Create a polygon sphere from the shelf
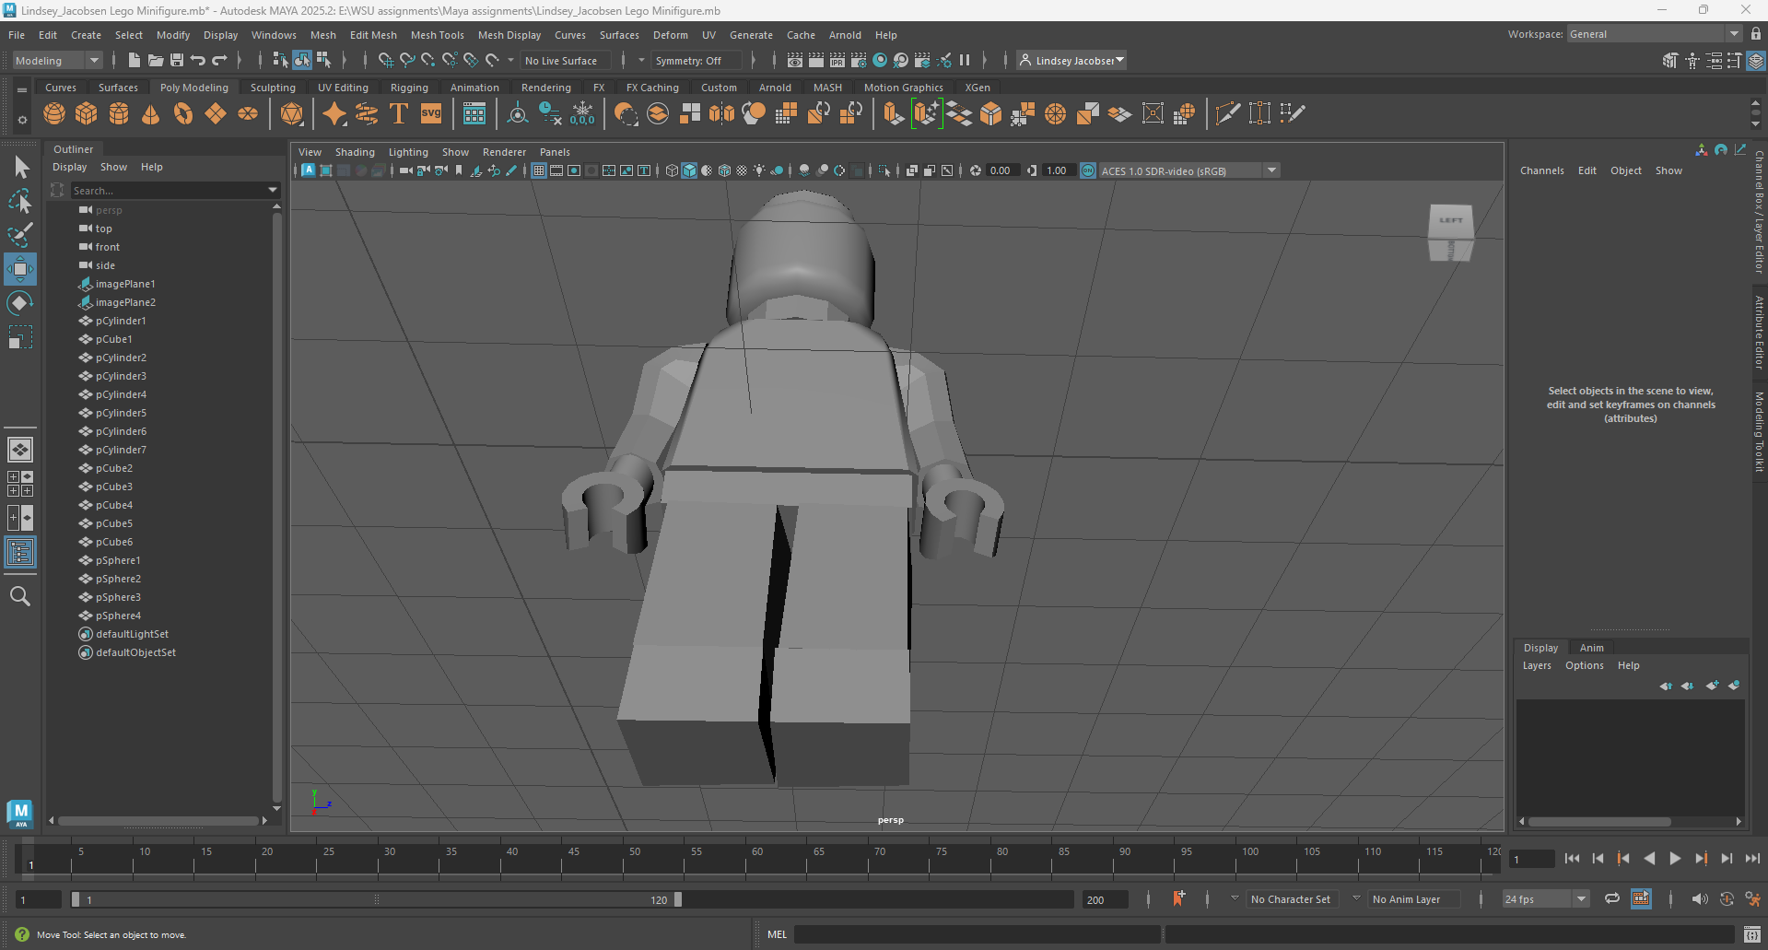The image size is (1768, 950). [x=54, y=114]
